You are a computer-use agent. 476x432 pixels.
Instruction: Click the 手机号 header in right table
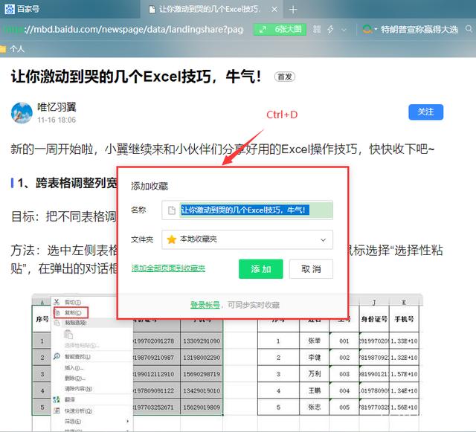pos(404,319)
